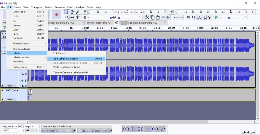The width and height of the screenshot is (260, 135).
Task: Choose Paste Text to New Label
Action: pos(76,67)
